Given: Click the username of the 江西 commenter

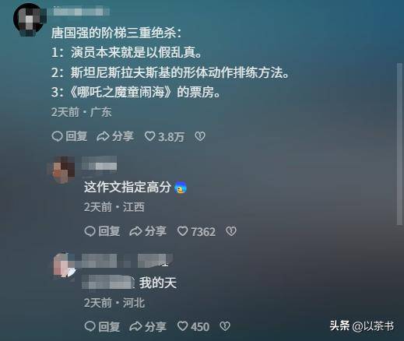Looking at the screenshot, I should (99, 163).
